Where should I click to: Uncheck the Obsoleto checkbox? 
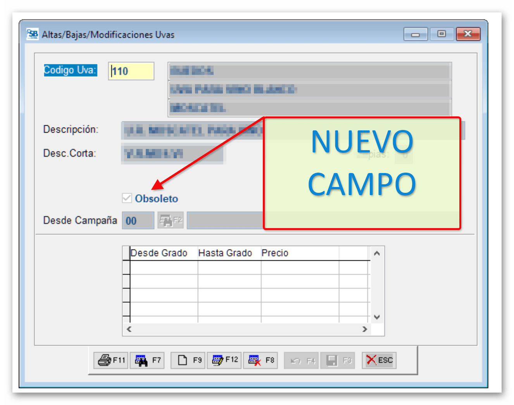tap(127, 198)
